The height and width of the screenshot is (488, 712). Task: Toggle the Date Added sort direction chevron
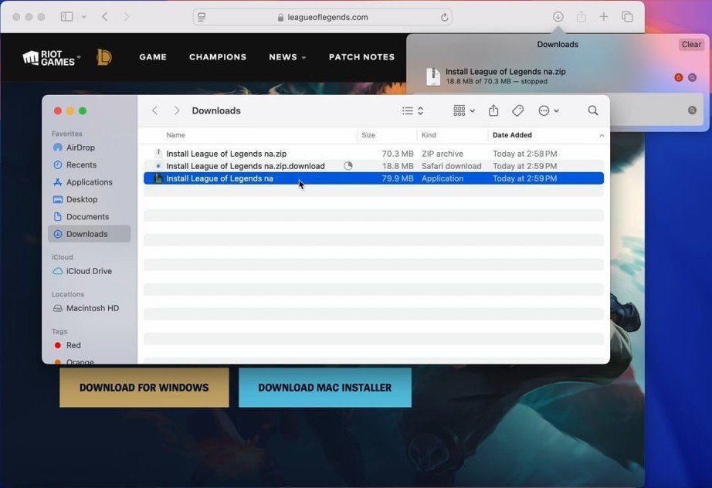[602, 135]
